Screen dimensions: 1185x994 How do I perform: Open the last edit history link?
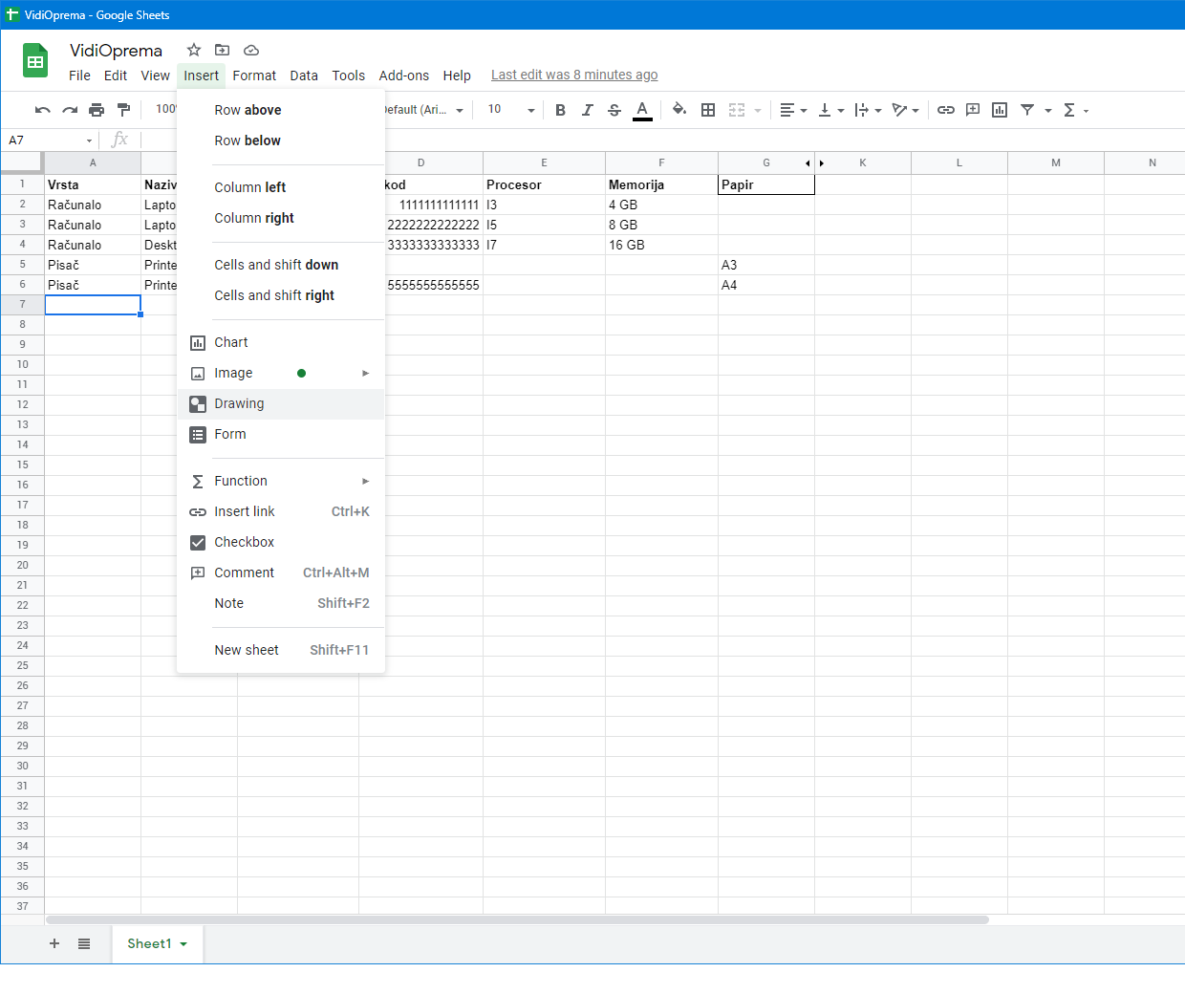574,75
